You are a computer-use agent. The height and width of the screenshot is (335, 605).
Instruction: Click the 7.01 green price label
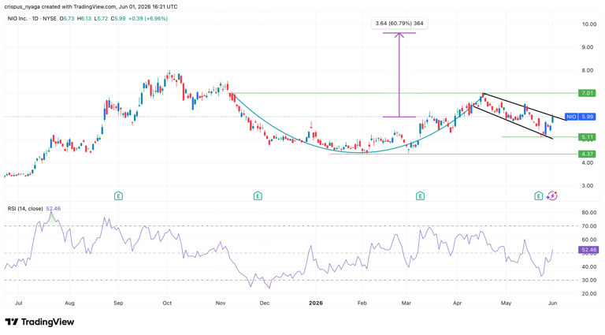(587, 93)
